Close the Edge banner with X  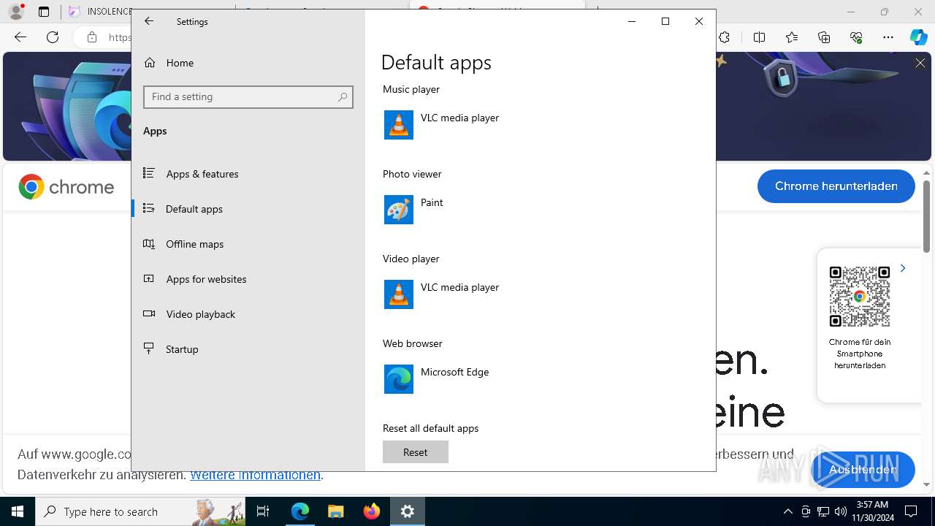(920, 64)
